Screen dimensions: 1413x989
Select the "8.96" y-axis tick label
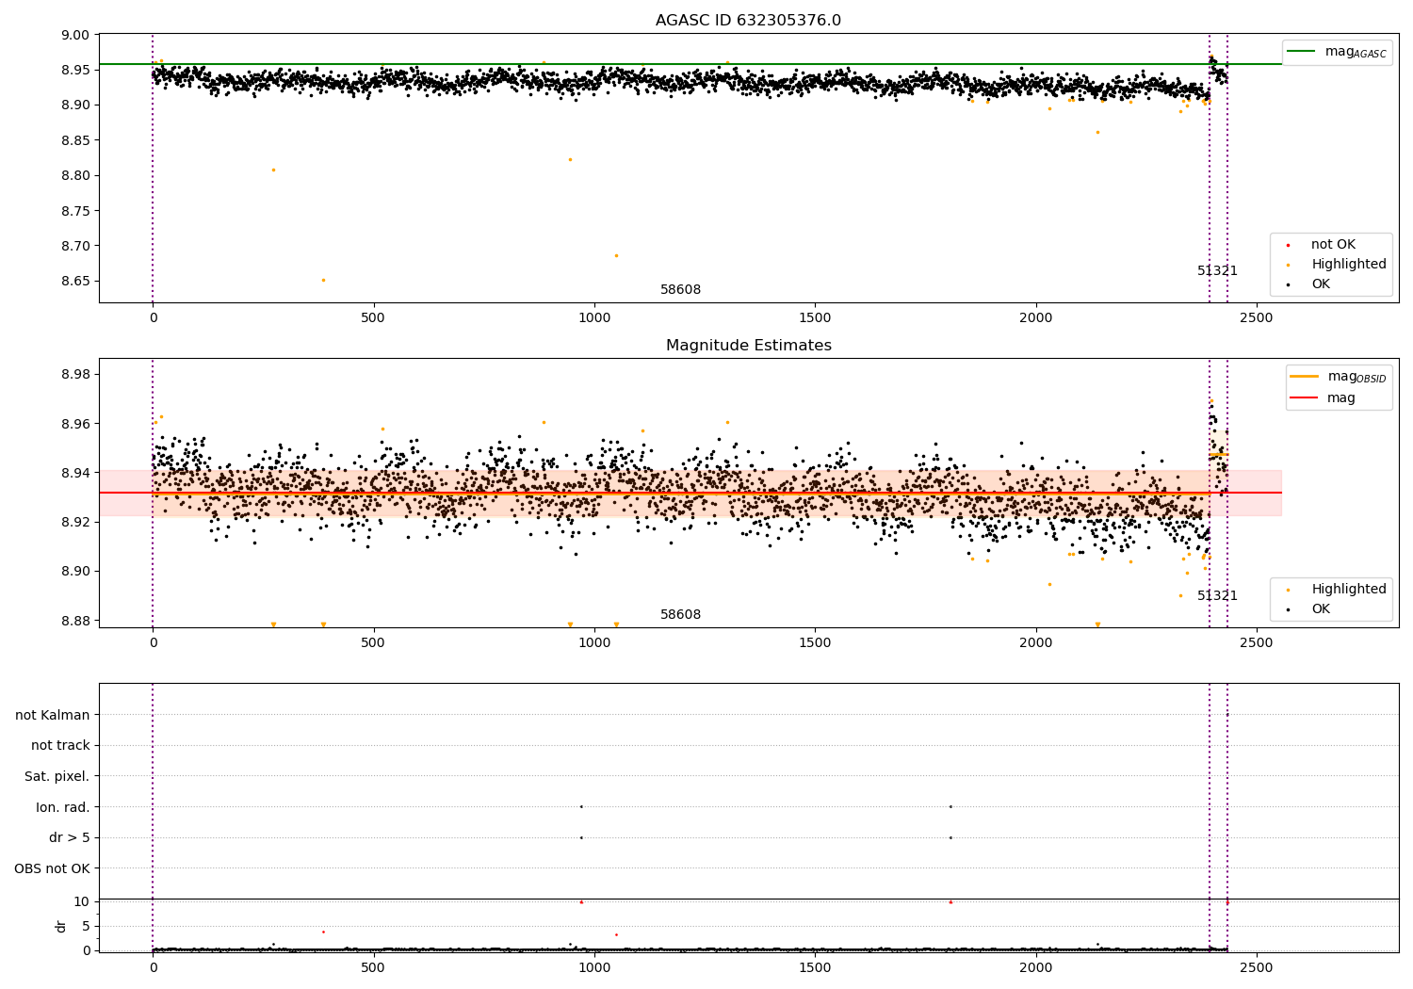click(74, 424)
